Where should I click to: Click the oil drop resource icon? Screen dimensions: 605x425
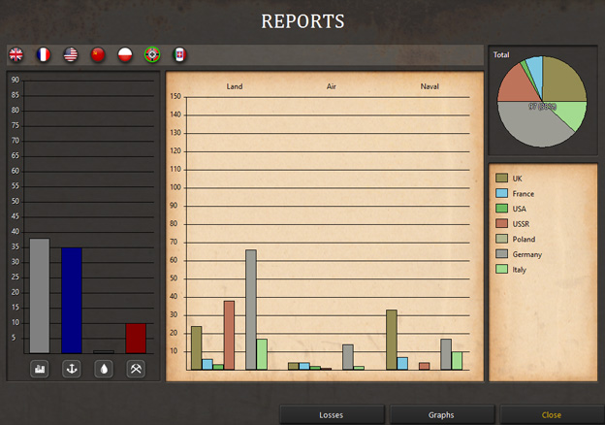pyautogui.click(x=104, y=369)
